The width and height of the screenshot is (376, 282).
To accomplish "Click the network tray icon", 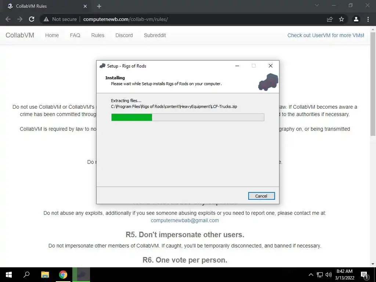I will [x=320, y=275].
